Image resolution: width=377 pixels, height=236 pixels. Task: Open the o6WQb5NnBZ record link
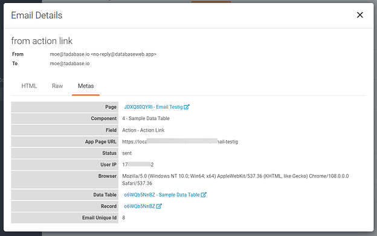point(140,206)
